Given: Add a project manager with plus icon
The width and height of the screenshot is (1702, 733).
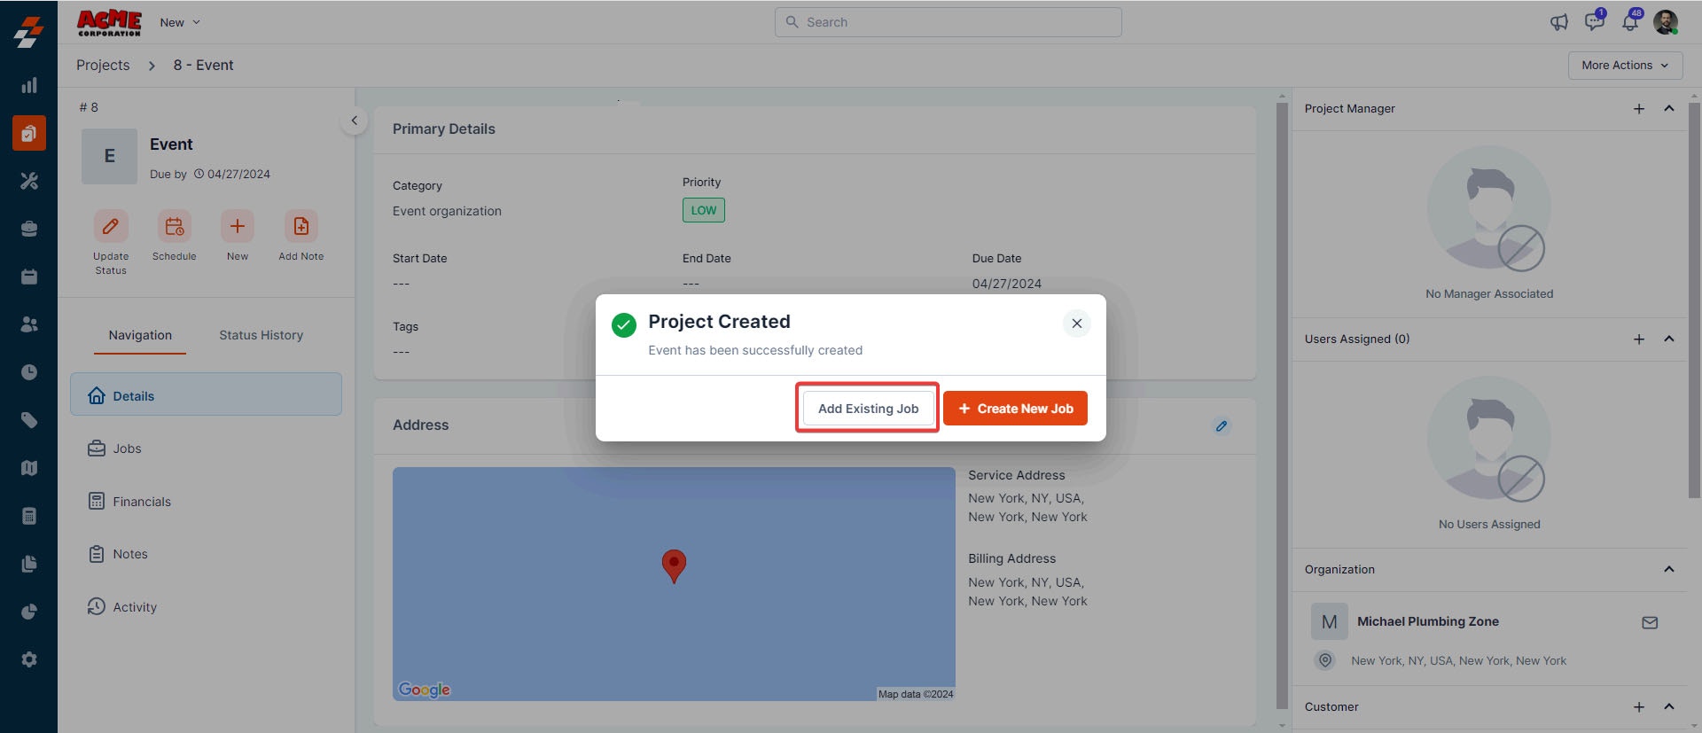Looking at the screenshot, I should pos(1639,109).
